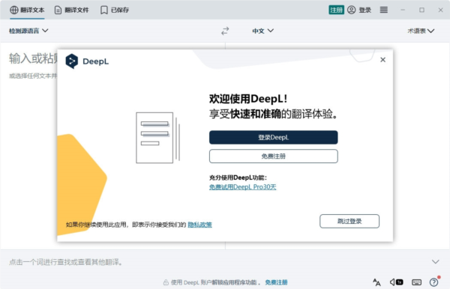The image size is (450, 289).
Task: Maximize the DeepL window
Action: click(x=421, y=10)
